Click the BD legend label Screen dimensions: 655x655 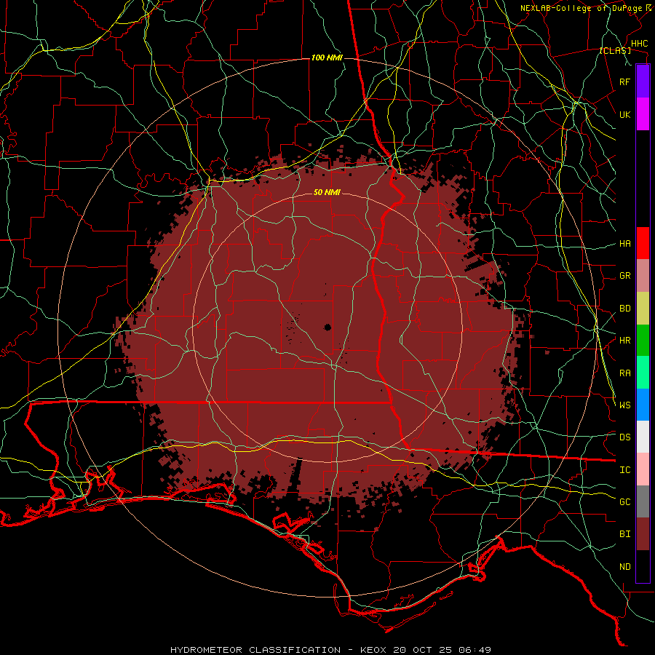(624, 309)
